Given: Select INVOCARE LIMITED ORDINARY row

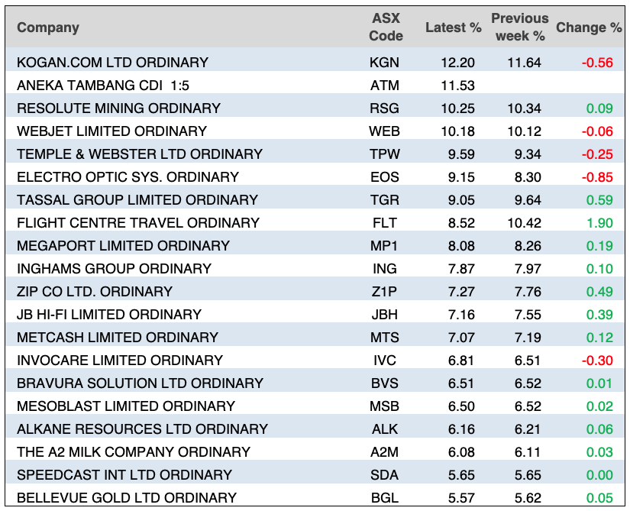Looking at the screenshot, I should 120,361.
